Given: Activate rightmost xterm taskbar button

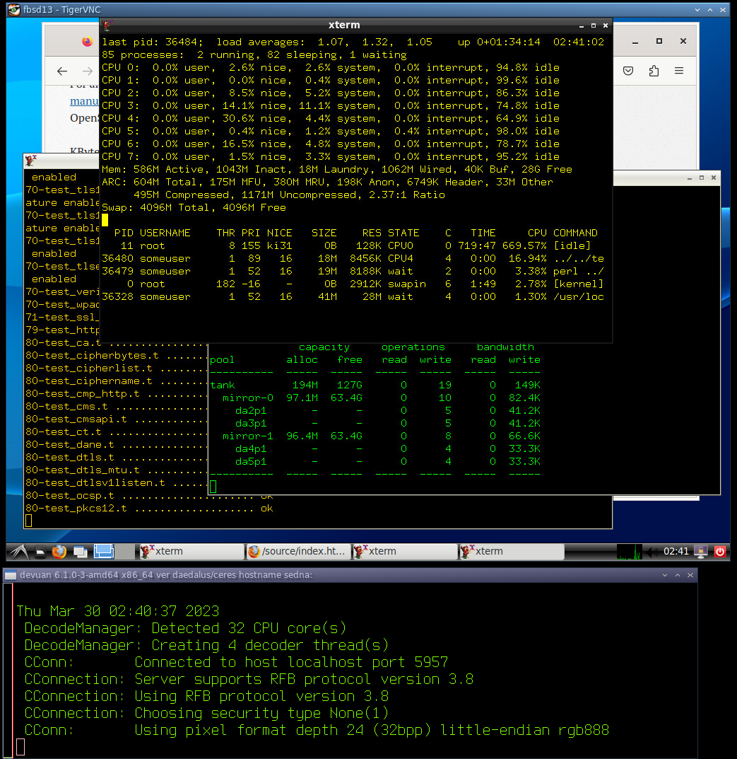Looking at the screenshot, I should click(510, 551).
